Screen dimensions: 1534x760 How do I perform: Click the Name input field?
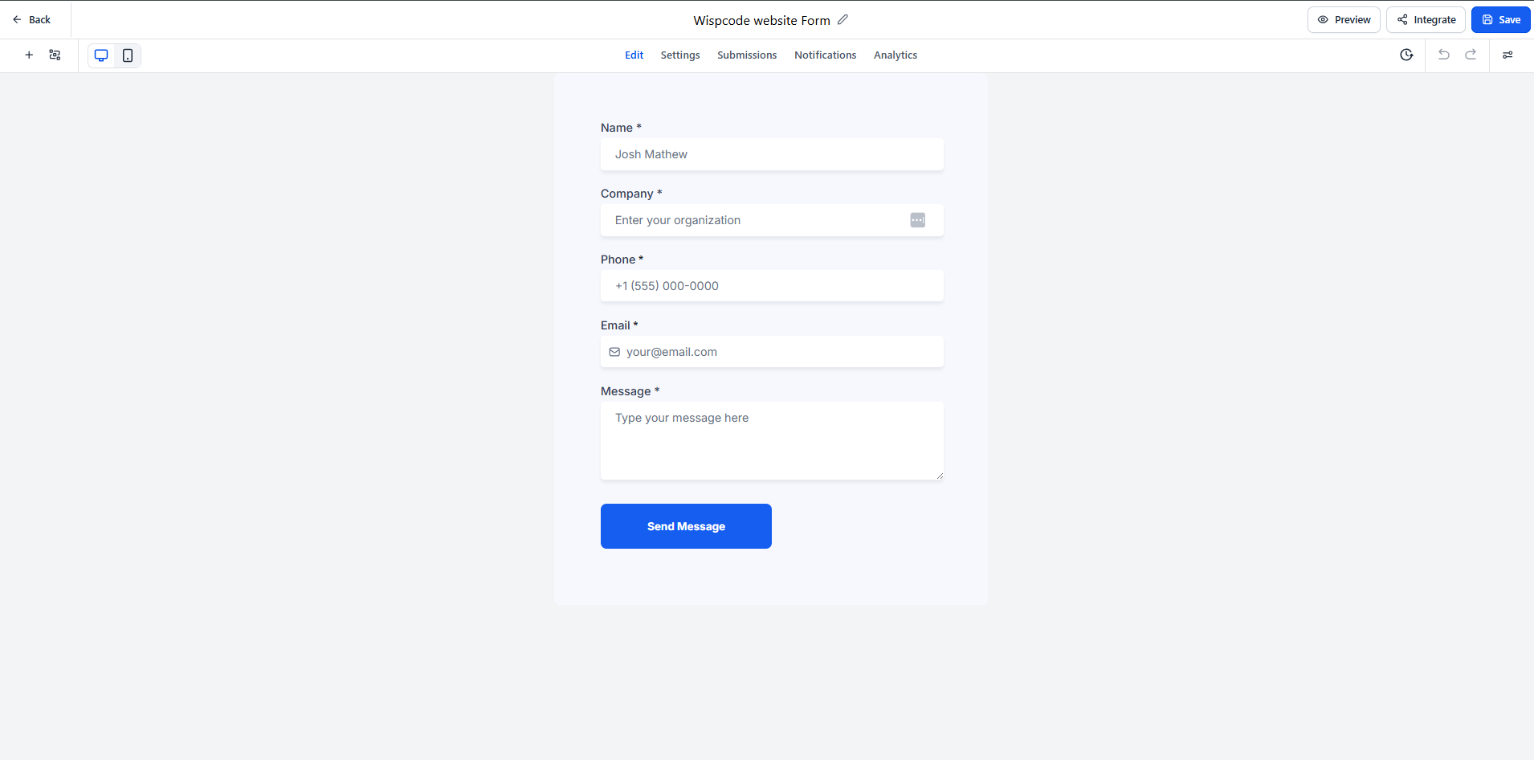[x=772, y=154]
